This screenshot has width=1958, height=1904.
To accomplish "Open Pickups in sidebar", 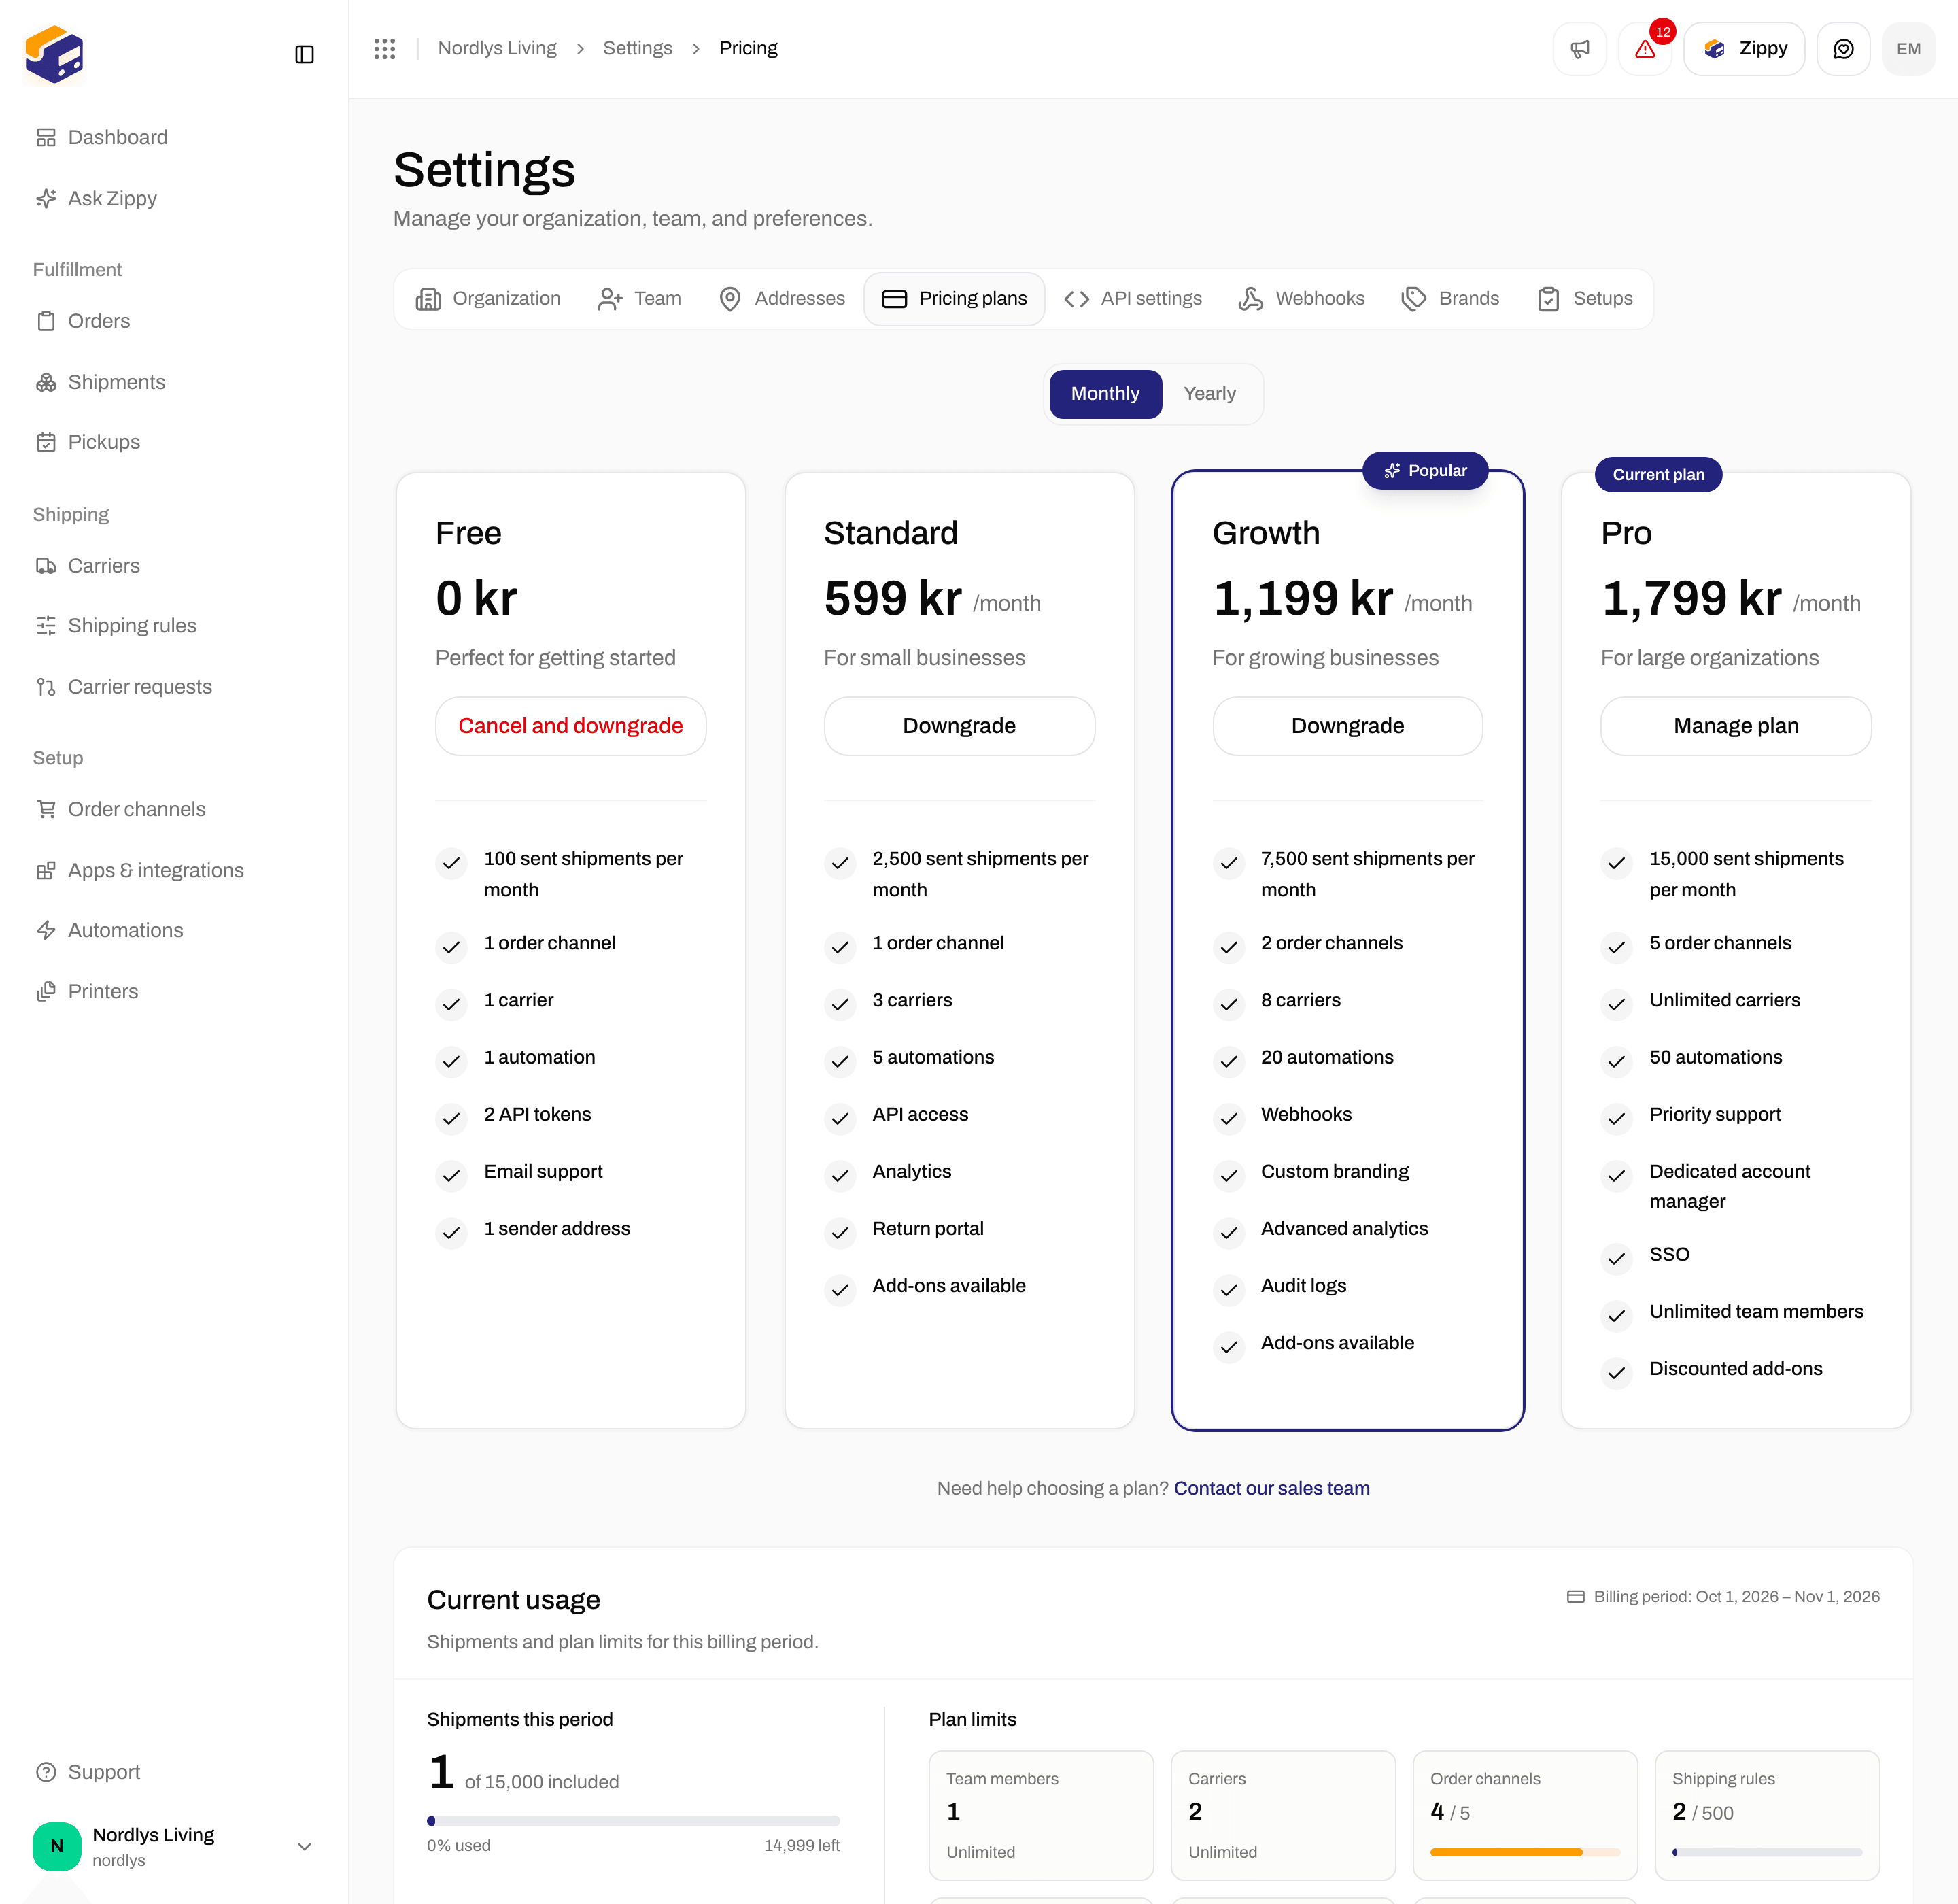I will (x=88, y=442).
